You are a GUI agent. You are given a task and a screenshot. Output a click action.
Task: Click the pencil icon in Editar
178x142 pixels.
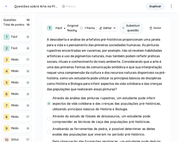point(100,28)
